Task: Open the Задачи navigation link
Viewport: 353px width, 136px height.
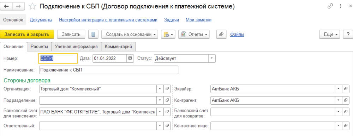Action: point(172,20)
